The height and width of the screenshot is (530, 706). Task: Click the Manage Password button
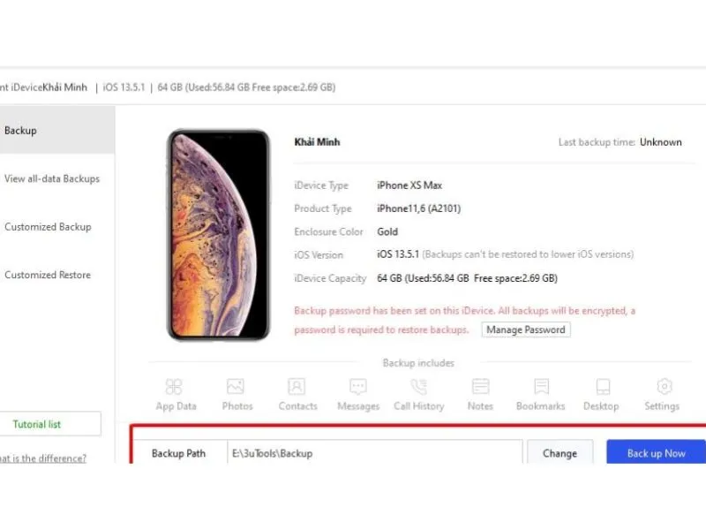pos(526,329)
